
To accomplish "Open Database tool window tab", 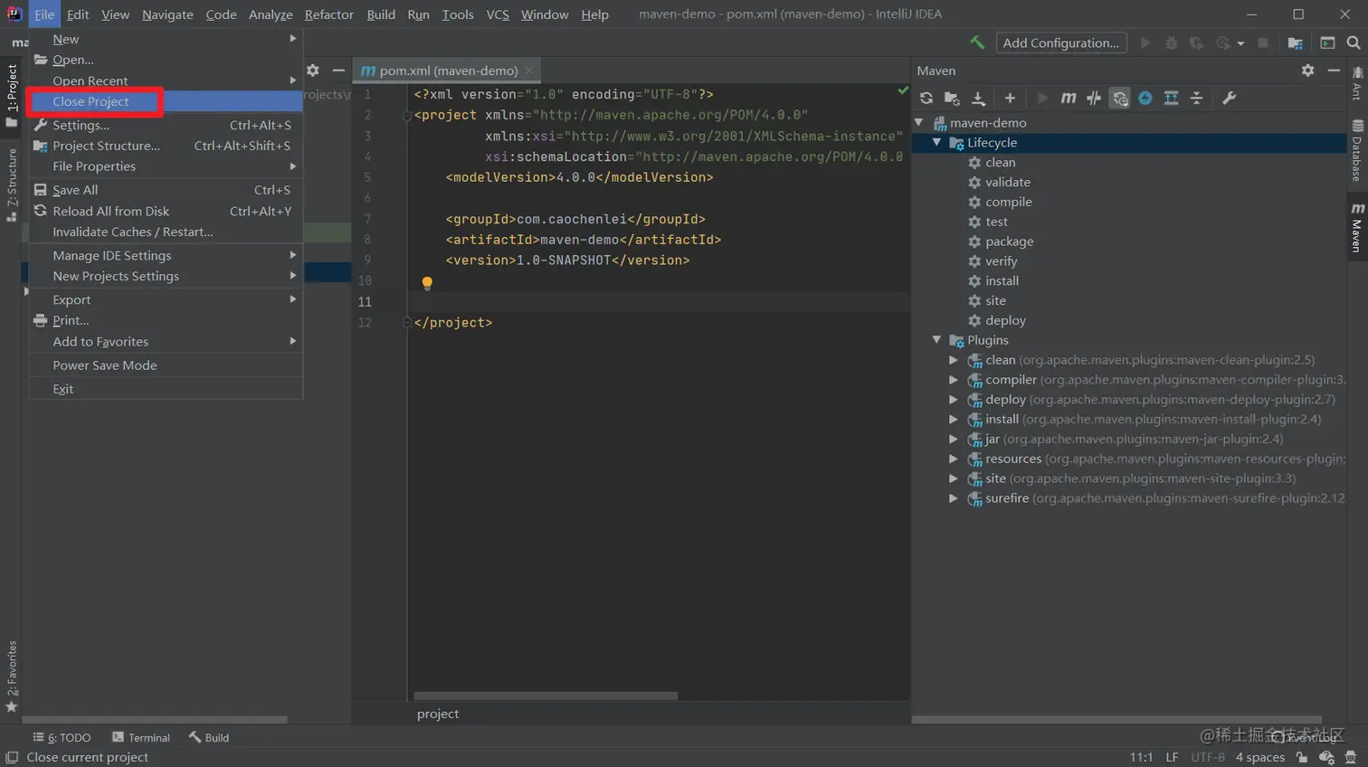I will 1357,150.
